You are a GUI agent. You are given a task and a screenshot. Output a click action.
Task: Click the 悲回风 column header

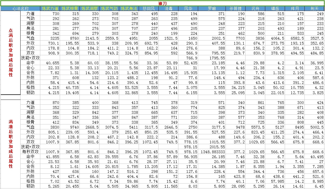coord(149,8)
